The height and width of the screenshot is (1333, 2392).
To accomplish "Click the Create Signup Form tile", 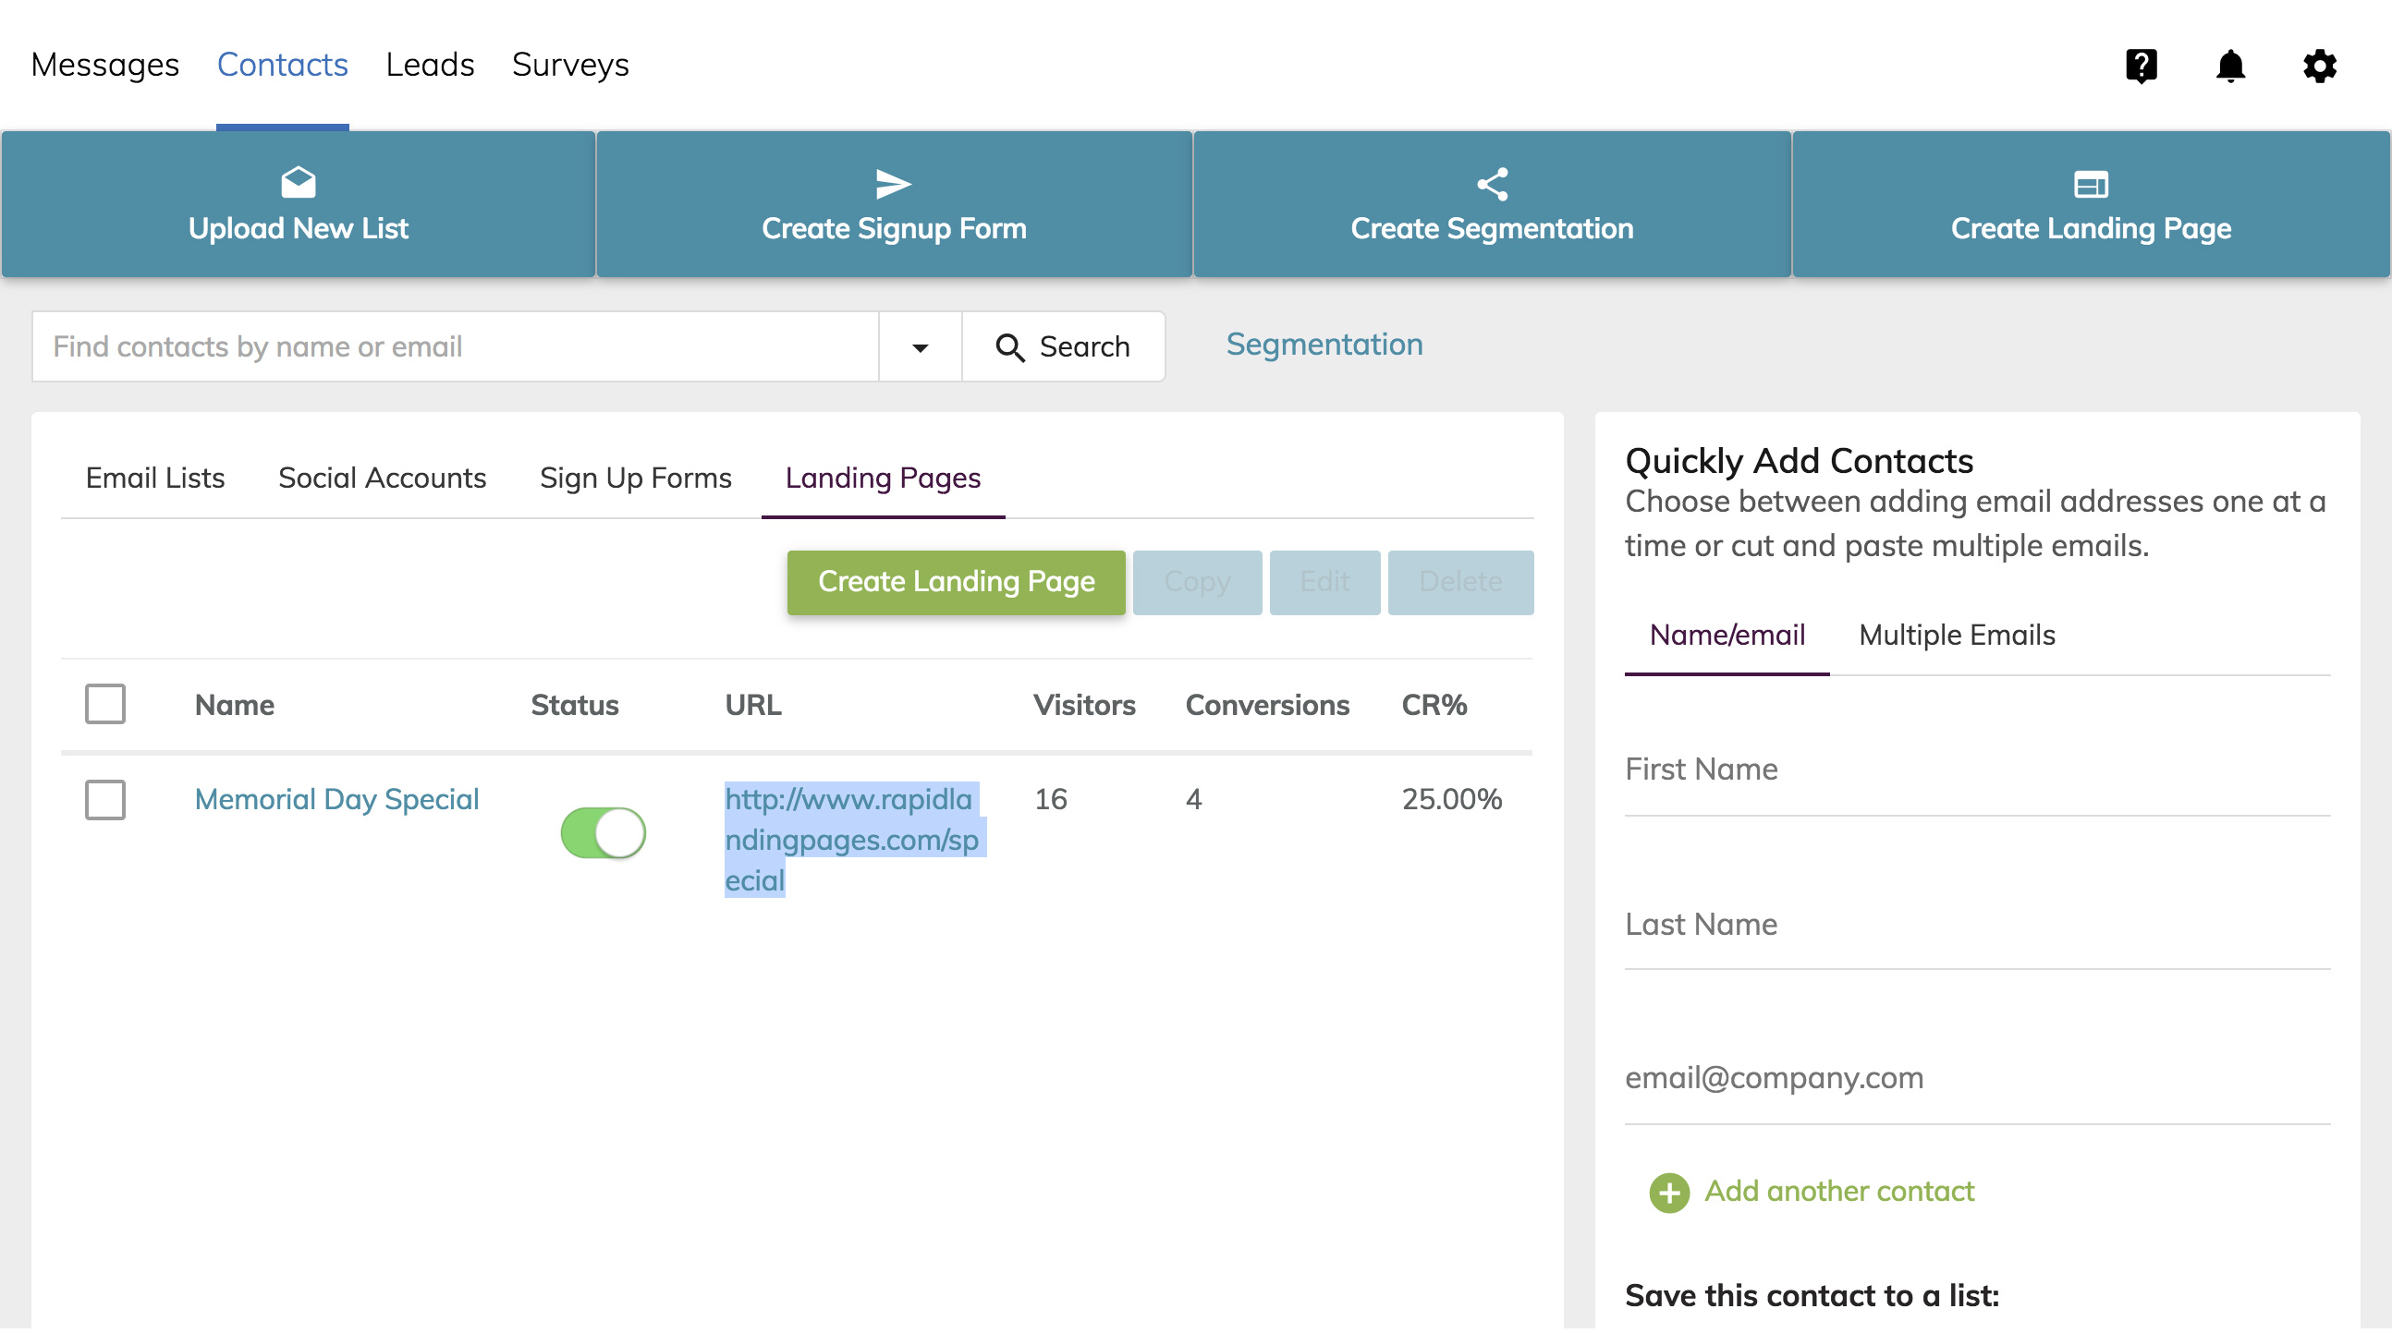I will pos(893,204).
